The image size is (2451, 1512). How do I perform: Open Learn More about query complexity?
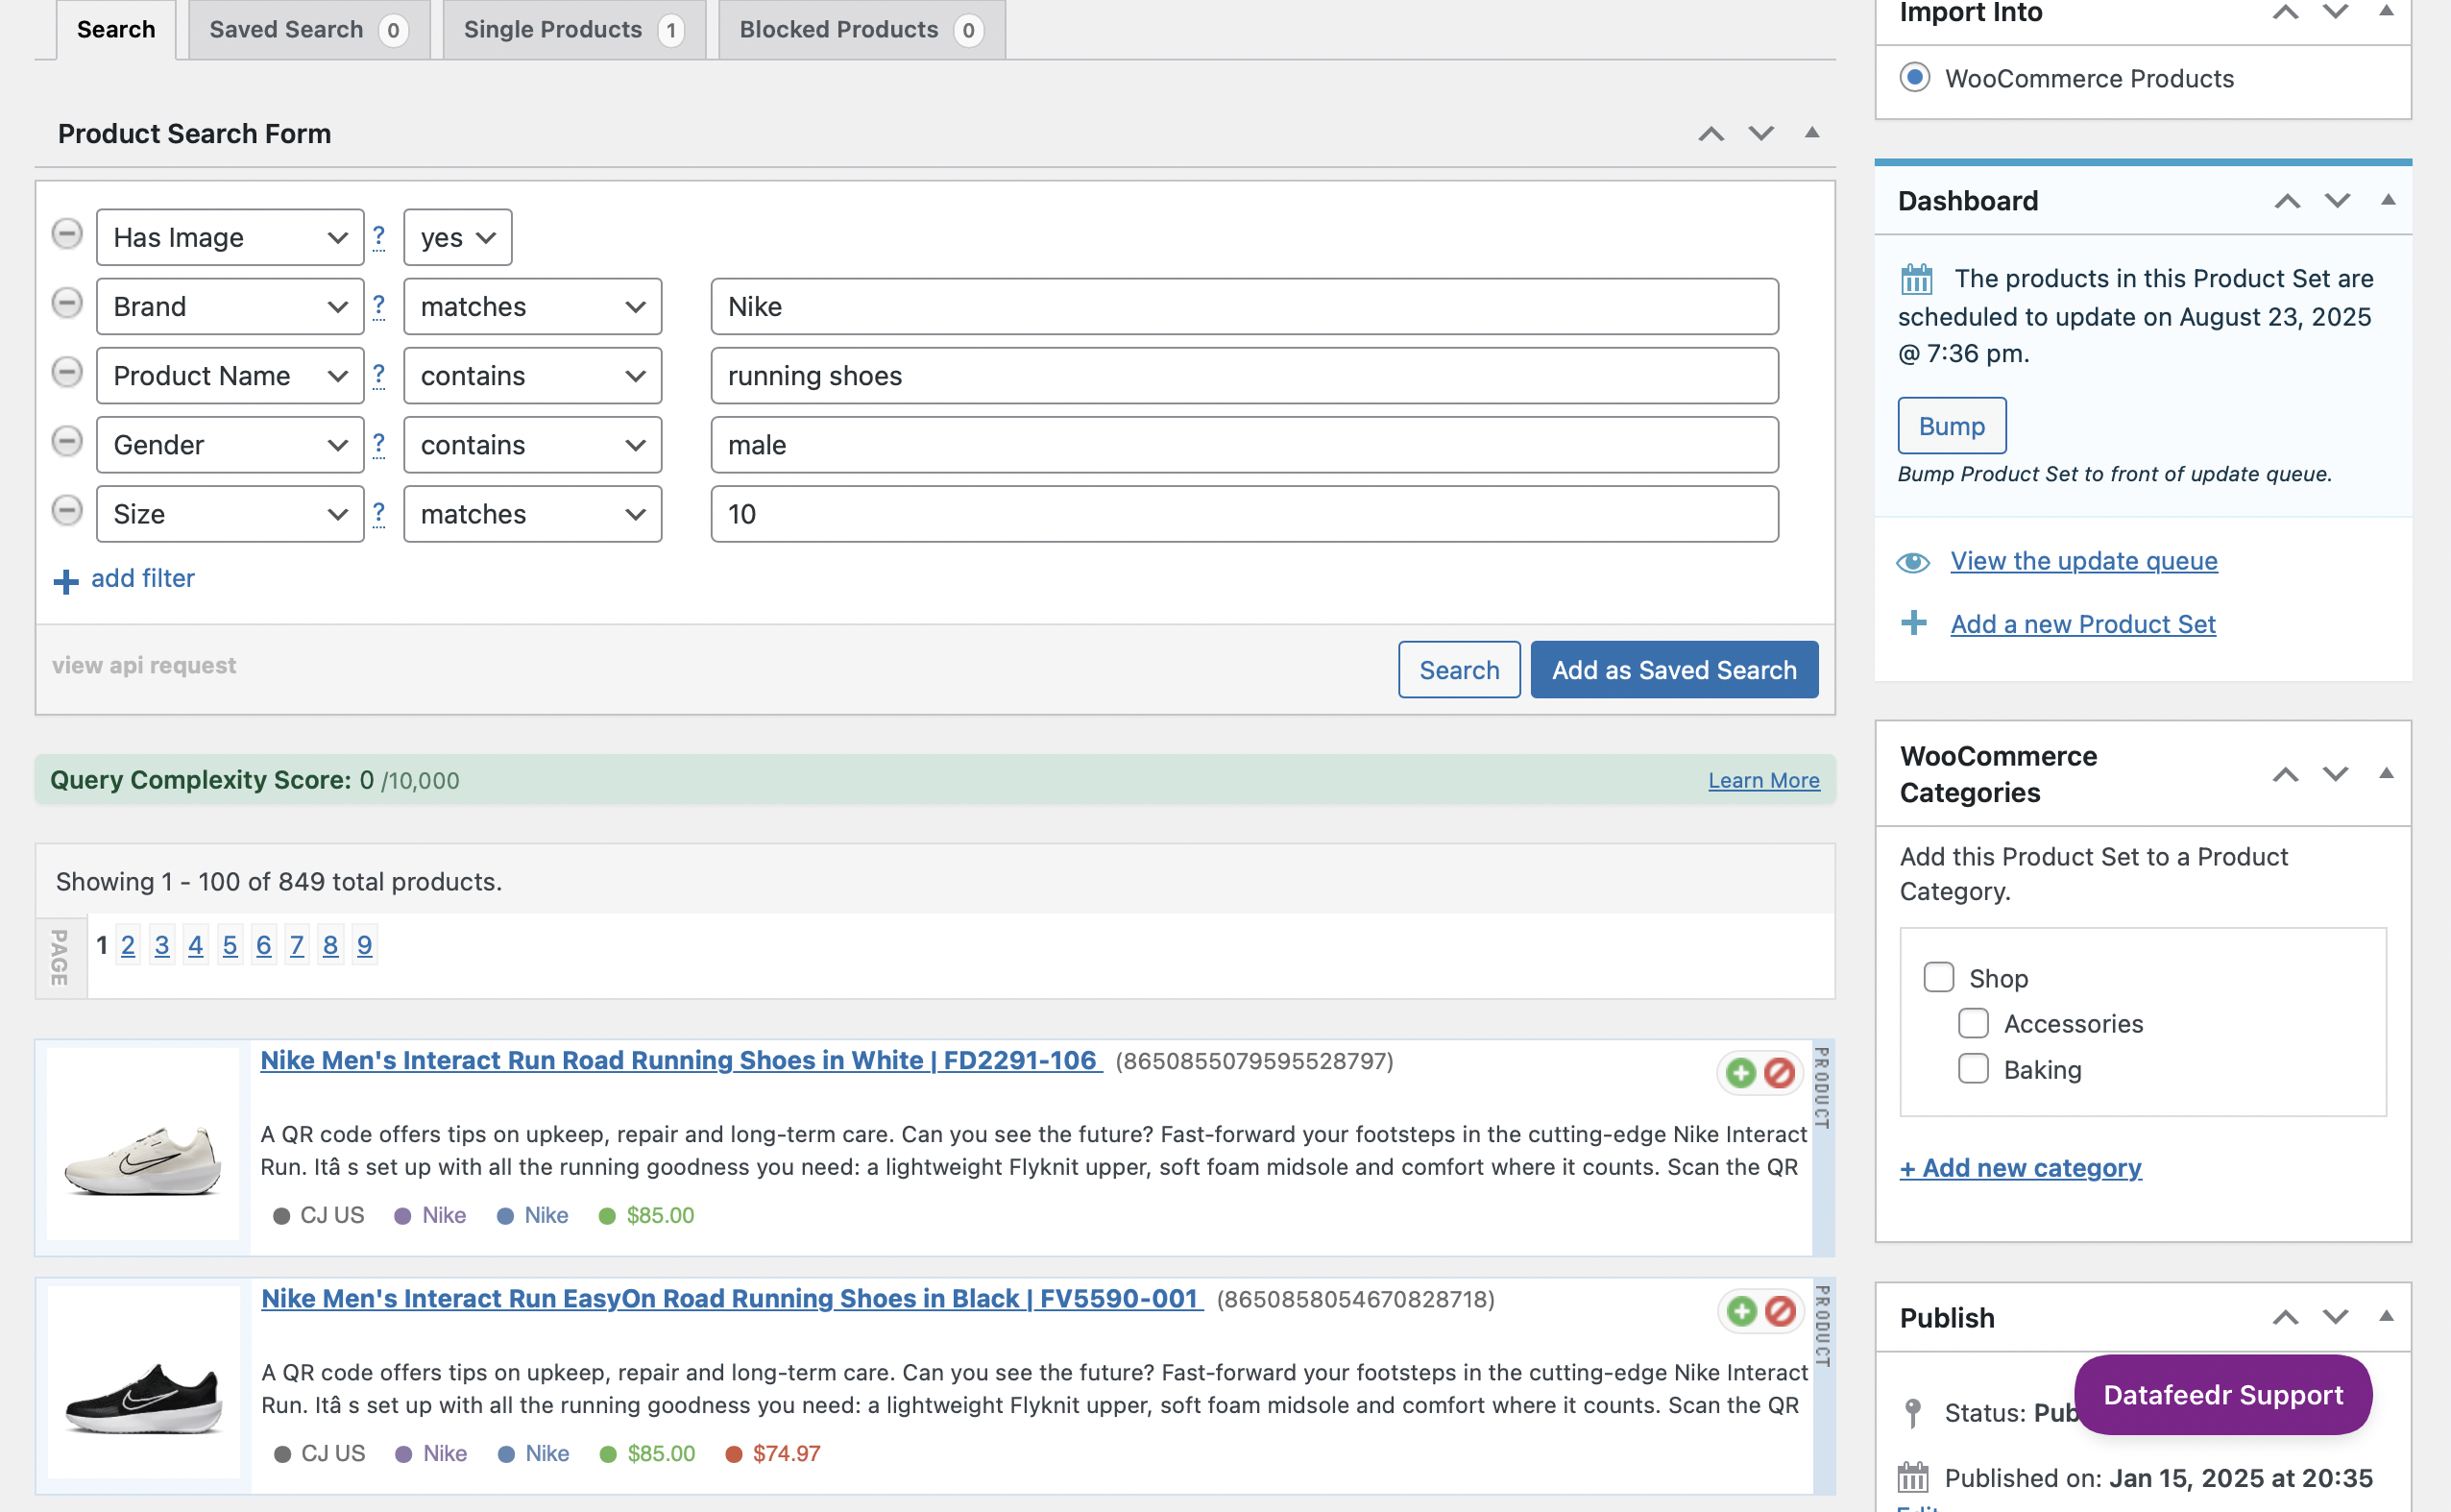click(1763, 780)
